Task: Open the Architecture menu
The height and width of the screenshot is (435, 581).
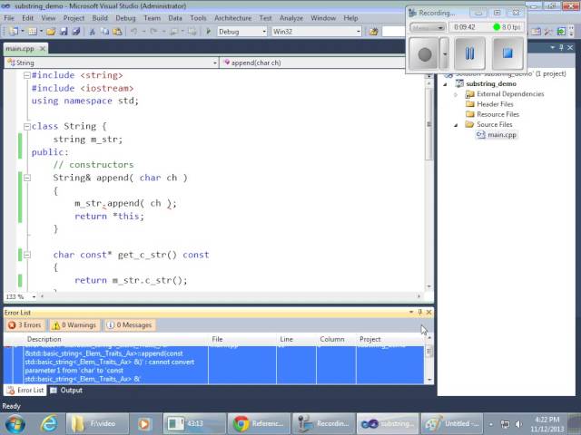Action: click(232, 18)
